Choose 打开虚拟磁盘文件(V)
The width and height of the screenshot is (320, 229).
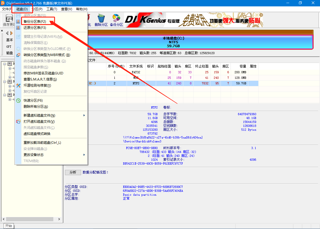pyautogui.click(x=39, y=122)
